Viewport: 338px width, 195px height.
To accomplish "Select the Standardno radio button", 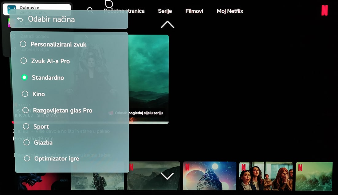I will [25, 77].
